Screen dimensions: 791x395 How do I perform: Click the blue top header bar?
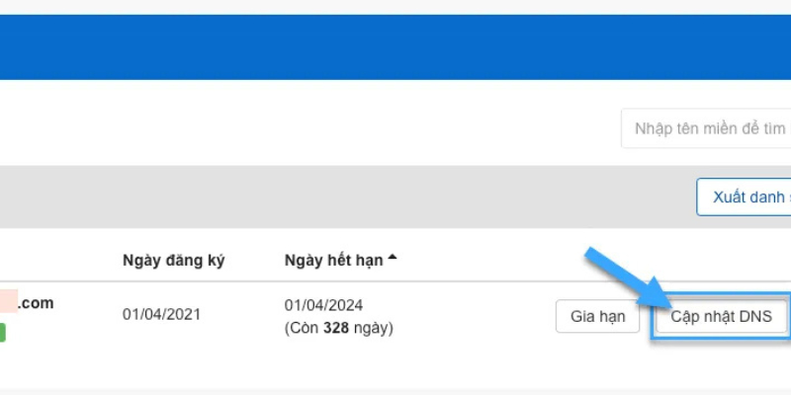tap(395, 46)
